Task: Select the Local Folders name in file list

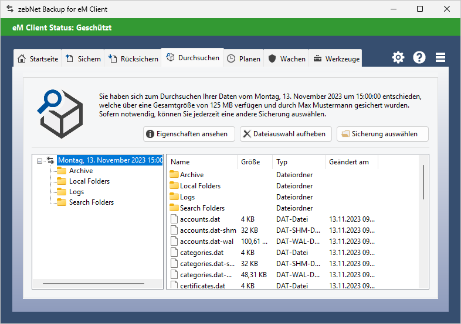Action: [200, 186]
